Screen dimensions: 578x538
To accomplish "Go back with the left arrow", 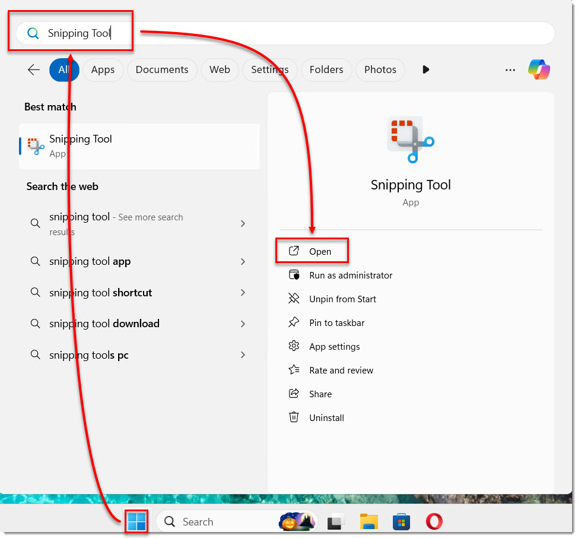I will [x=34, y=69].
